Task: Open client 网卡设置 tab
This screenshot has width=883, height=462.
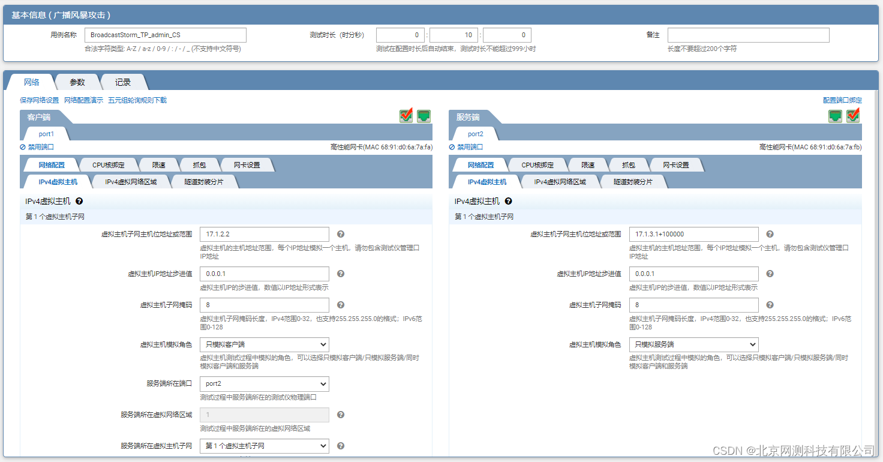Action: tap(247, 165)
